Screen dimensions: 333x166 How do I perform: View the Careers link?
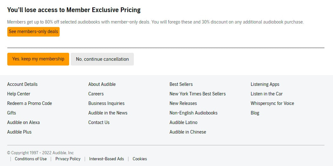[96, 94]
